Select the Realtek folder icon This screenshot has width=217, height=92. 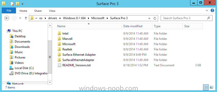pos(59,49)
